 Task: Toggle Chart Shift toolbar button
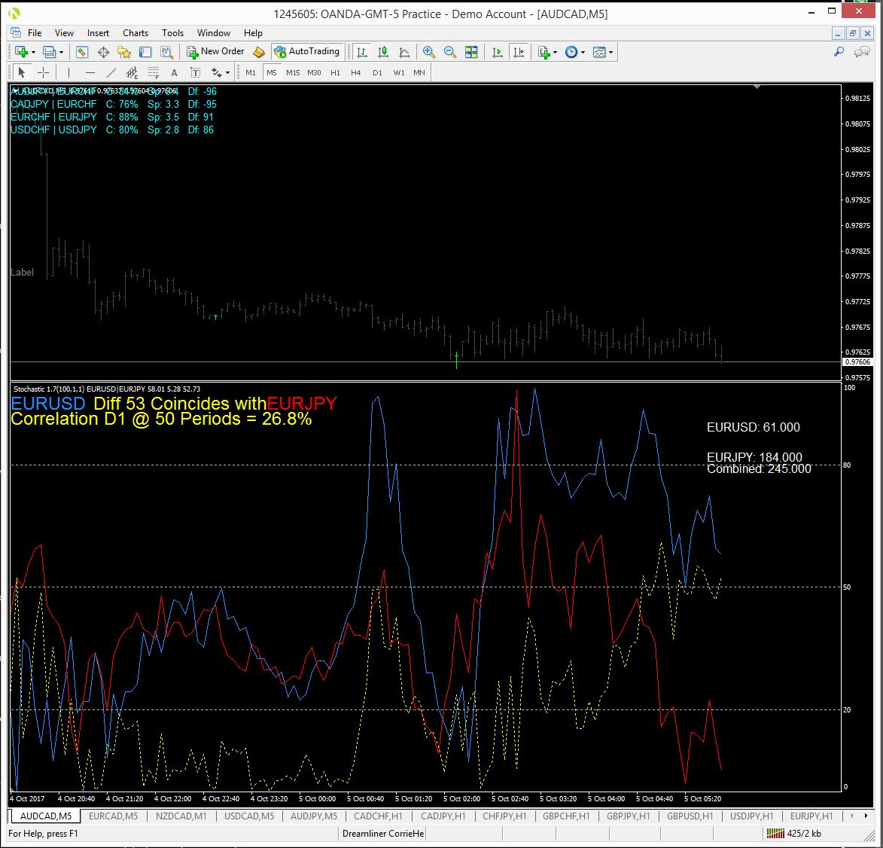click(x=519, y=52)
